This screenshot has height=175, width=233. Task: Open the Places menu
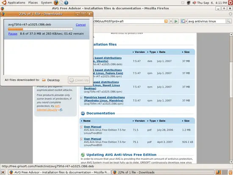33,3
